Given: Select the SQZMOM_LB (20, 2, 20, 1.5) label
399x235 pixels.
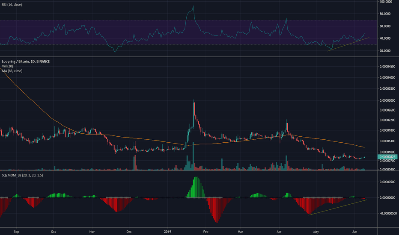Looking at the screenshot, I should [x=22, y=175].
